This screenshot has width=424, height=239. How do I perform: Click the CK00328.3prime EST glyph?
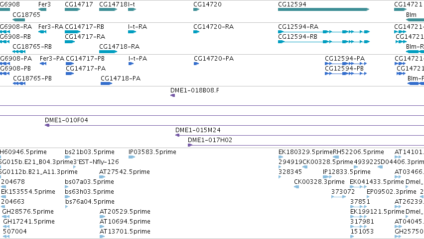pyautogui.click(x=296, y=187)
